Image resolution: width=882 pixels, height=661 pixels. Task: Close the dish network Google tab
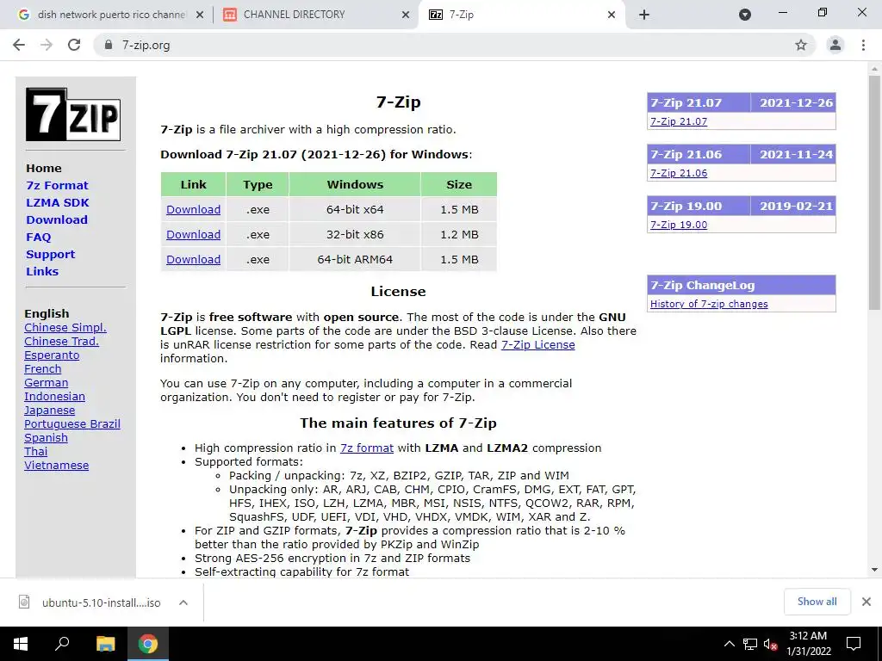pos(200,15)
